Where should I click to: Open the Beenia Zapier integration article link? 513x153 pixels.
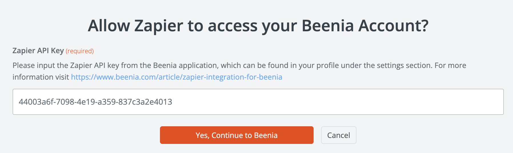pos(176,77)
